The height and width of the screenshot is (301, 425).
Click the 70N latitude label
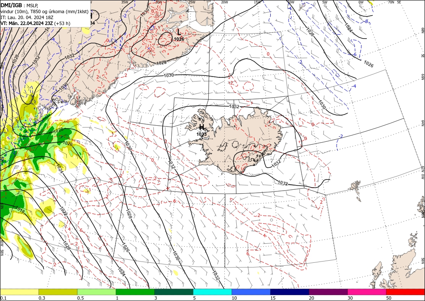391,2
